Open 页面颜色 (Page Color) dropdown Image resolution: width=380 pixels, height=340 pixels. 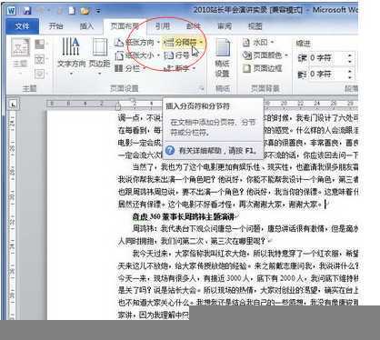pos(265,55)
